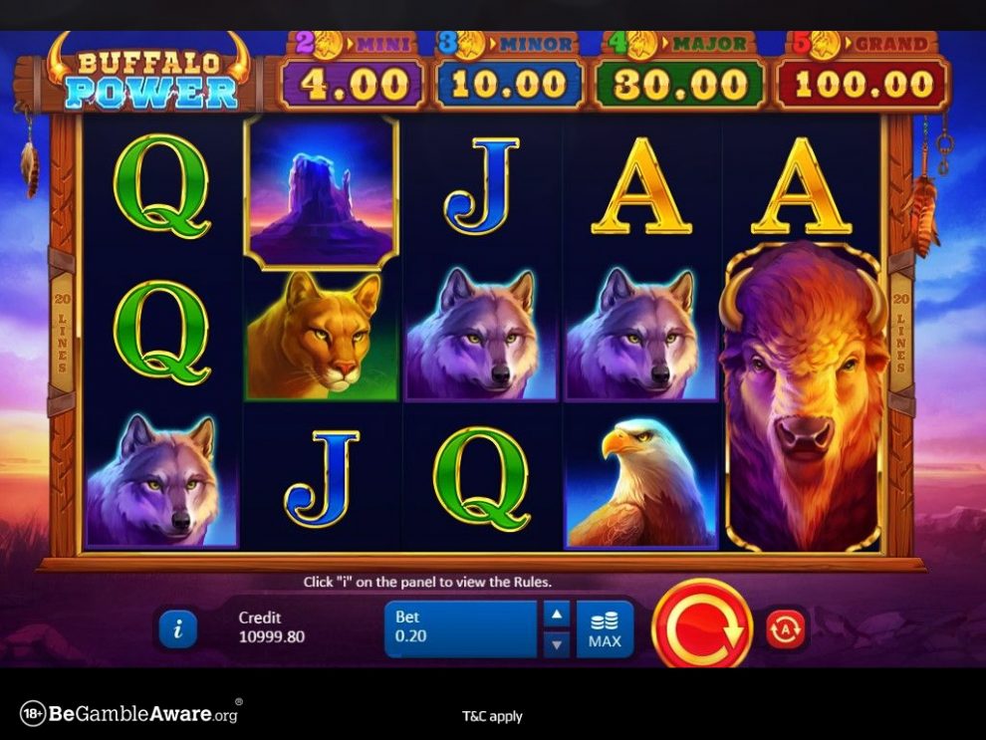The image size is (986, 740).
Task: Click the cougar symbol on the second reel
Action: tap(322, 335)
